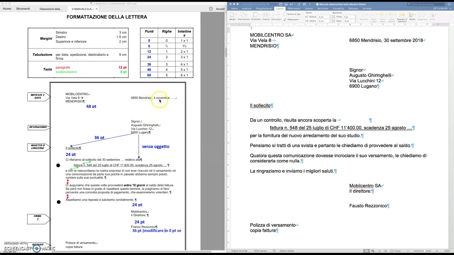This screenshot has width=454, height=255.
Task: Click Porta avanti in ribbon
Action: point(382,17)
